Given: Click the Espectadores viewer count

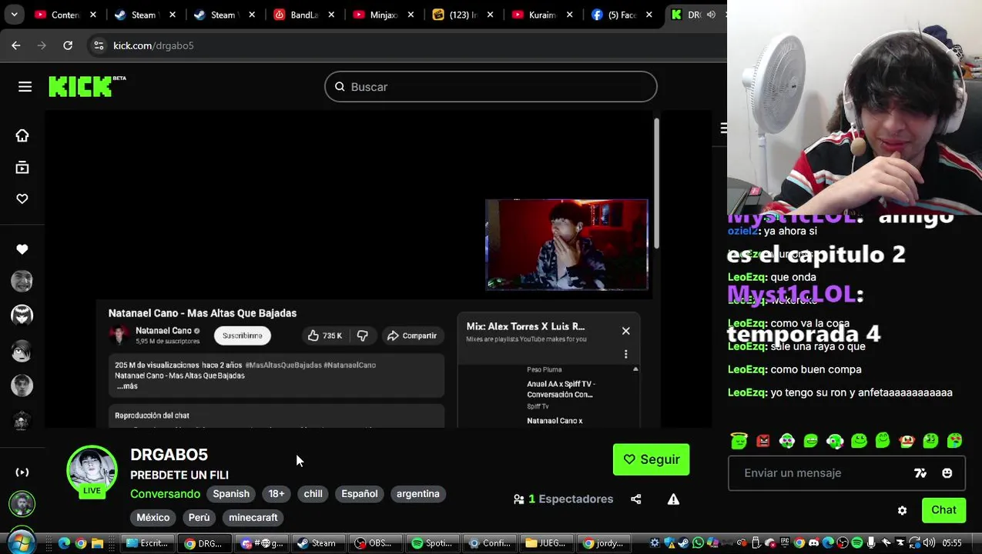Looking at the screenshot, I should click(563, 499).
